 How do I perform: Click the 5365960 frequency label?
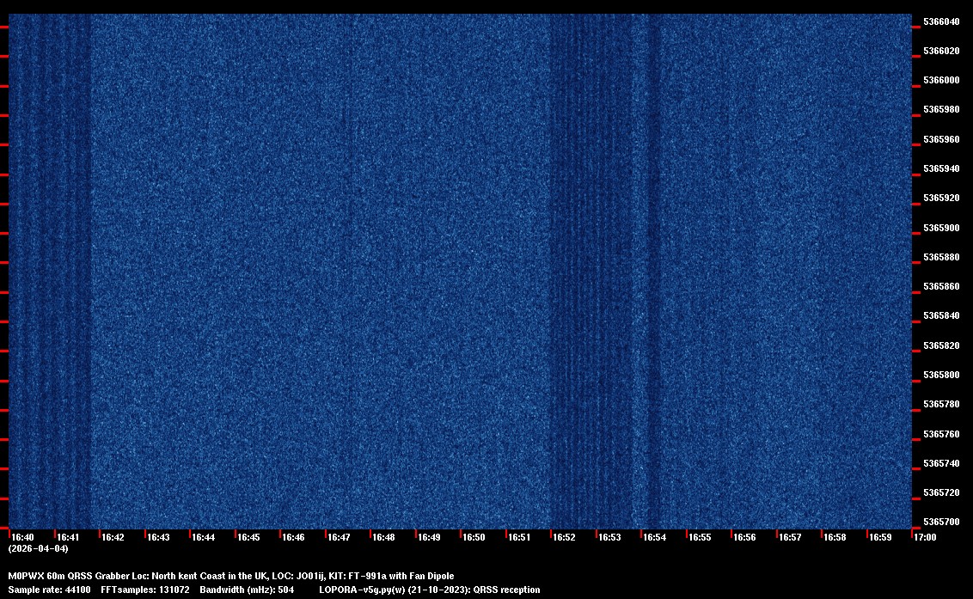click(941, 140)
